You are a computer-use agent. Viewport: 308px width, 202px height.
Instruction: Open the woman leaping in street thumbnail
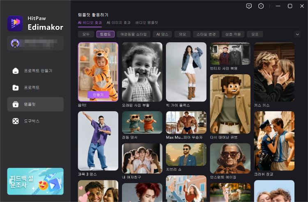coord(186,188)
